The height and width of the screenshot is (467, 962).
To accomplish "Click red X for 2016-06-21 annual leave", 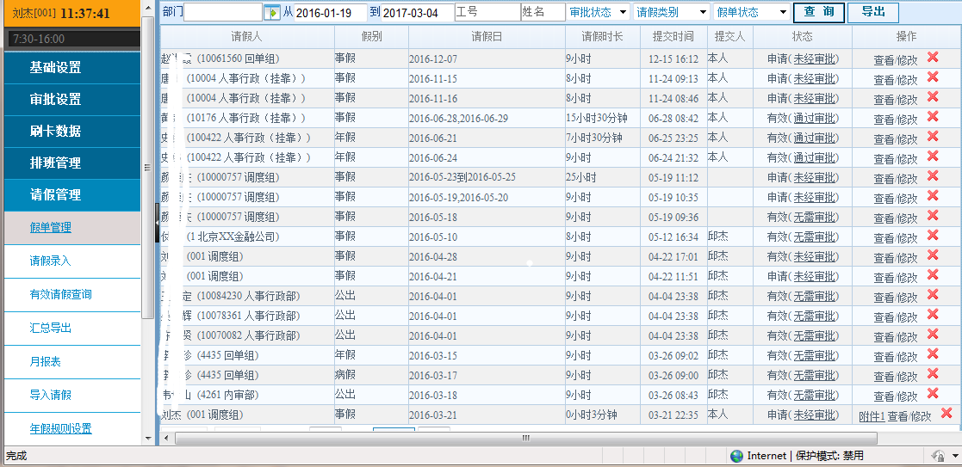I will pos(933,137).
